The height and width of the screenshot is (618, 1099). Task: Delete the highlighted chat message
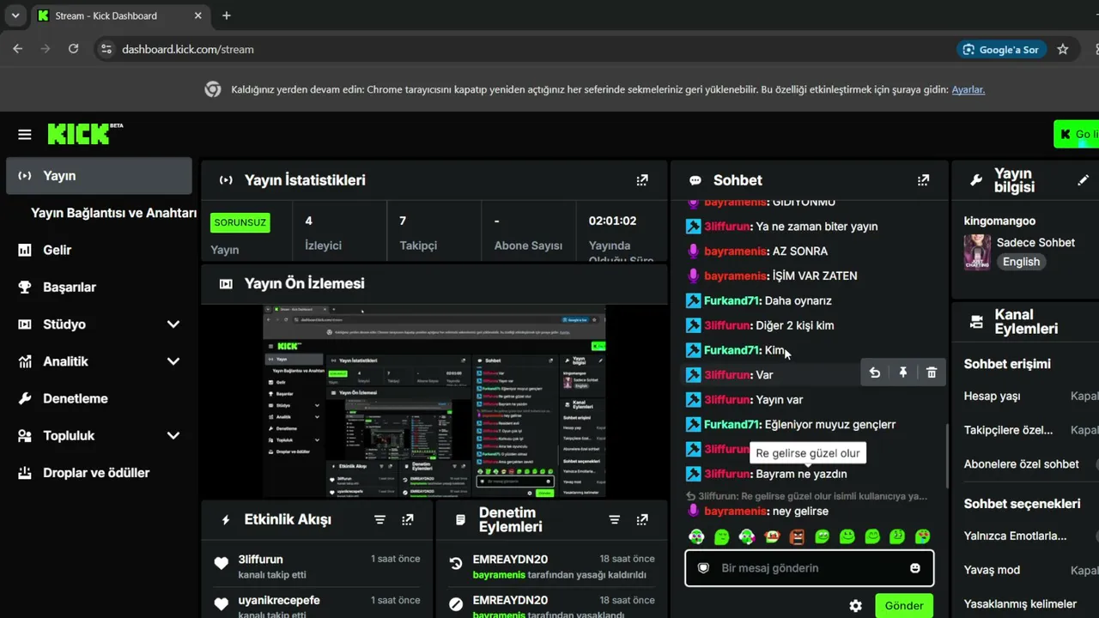point(932,373)
